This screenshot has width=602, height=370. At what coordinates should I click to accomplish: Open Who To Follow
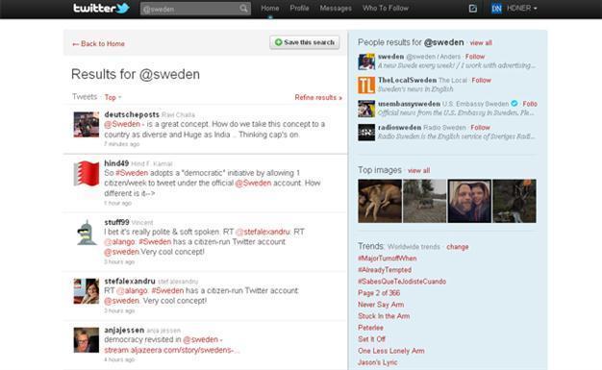pyautogui.click(x=386, y=8)
